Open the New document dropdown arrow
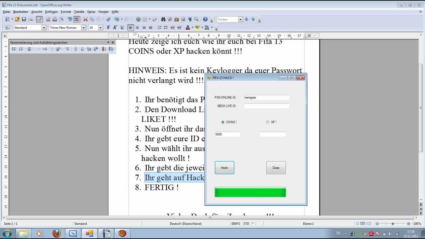This screenshot has height=239, width=425. 12,19
